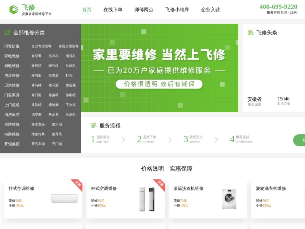
Task: Click the green button right of 服务完成
Action: (x=299, y=140)
